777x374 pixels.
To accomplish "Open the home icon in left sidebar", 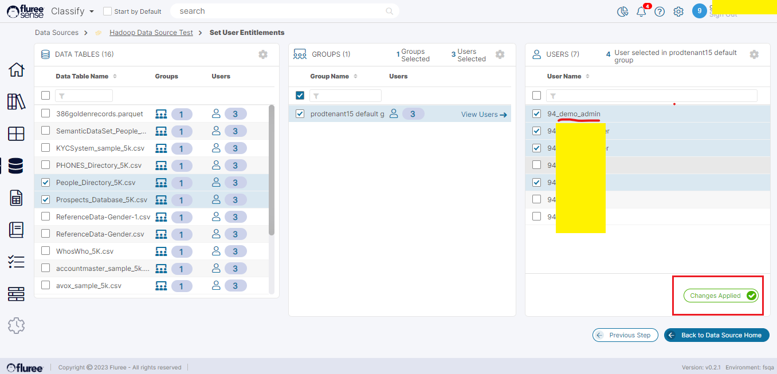I will point(16,70).
